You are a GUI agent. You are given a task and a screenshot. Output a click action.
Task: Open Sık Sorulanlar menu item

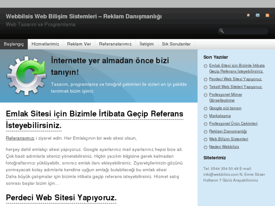point(176,44)
